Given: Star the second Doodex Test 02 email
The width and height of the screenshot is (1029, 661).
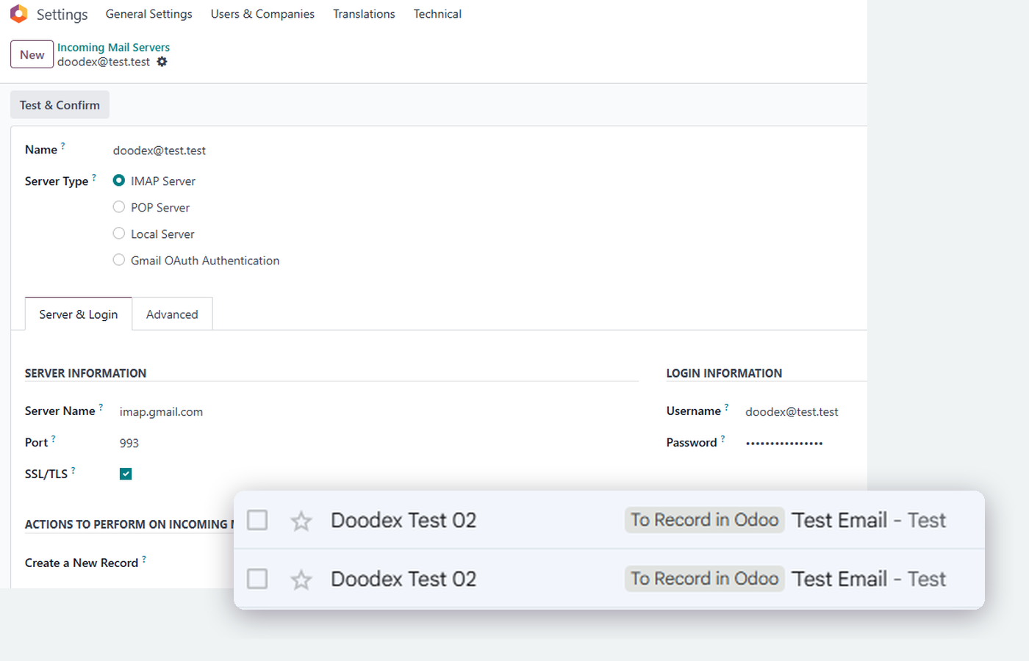Looking at the screenshot, I should click(301, 580).
